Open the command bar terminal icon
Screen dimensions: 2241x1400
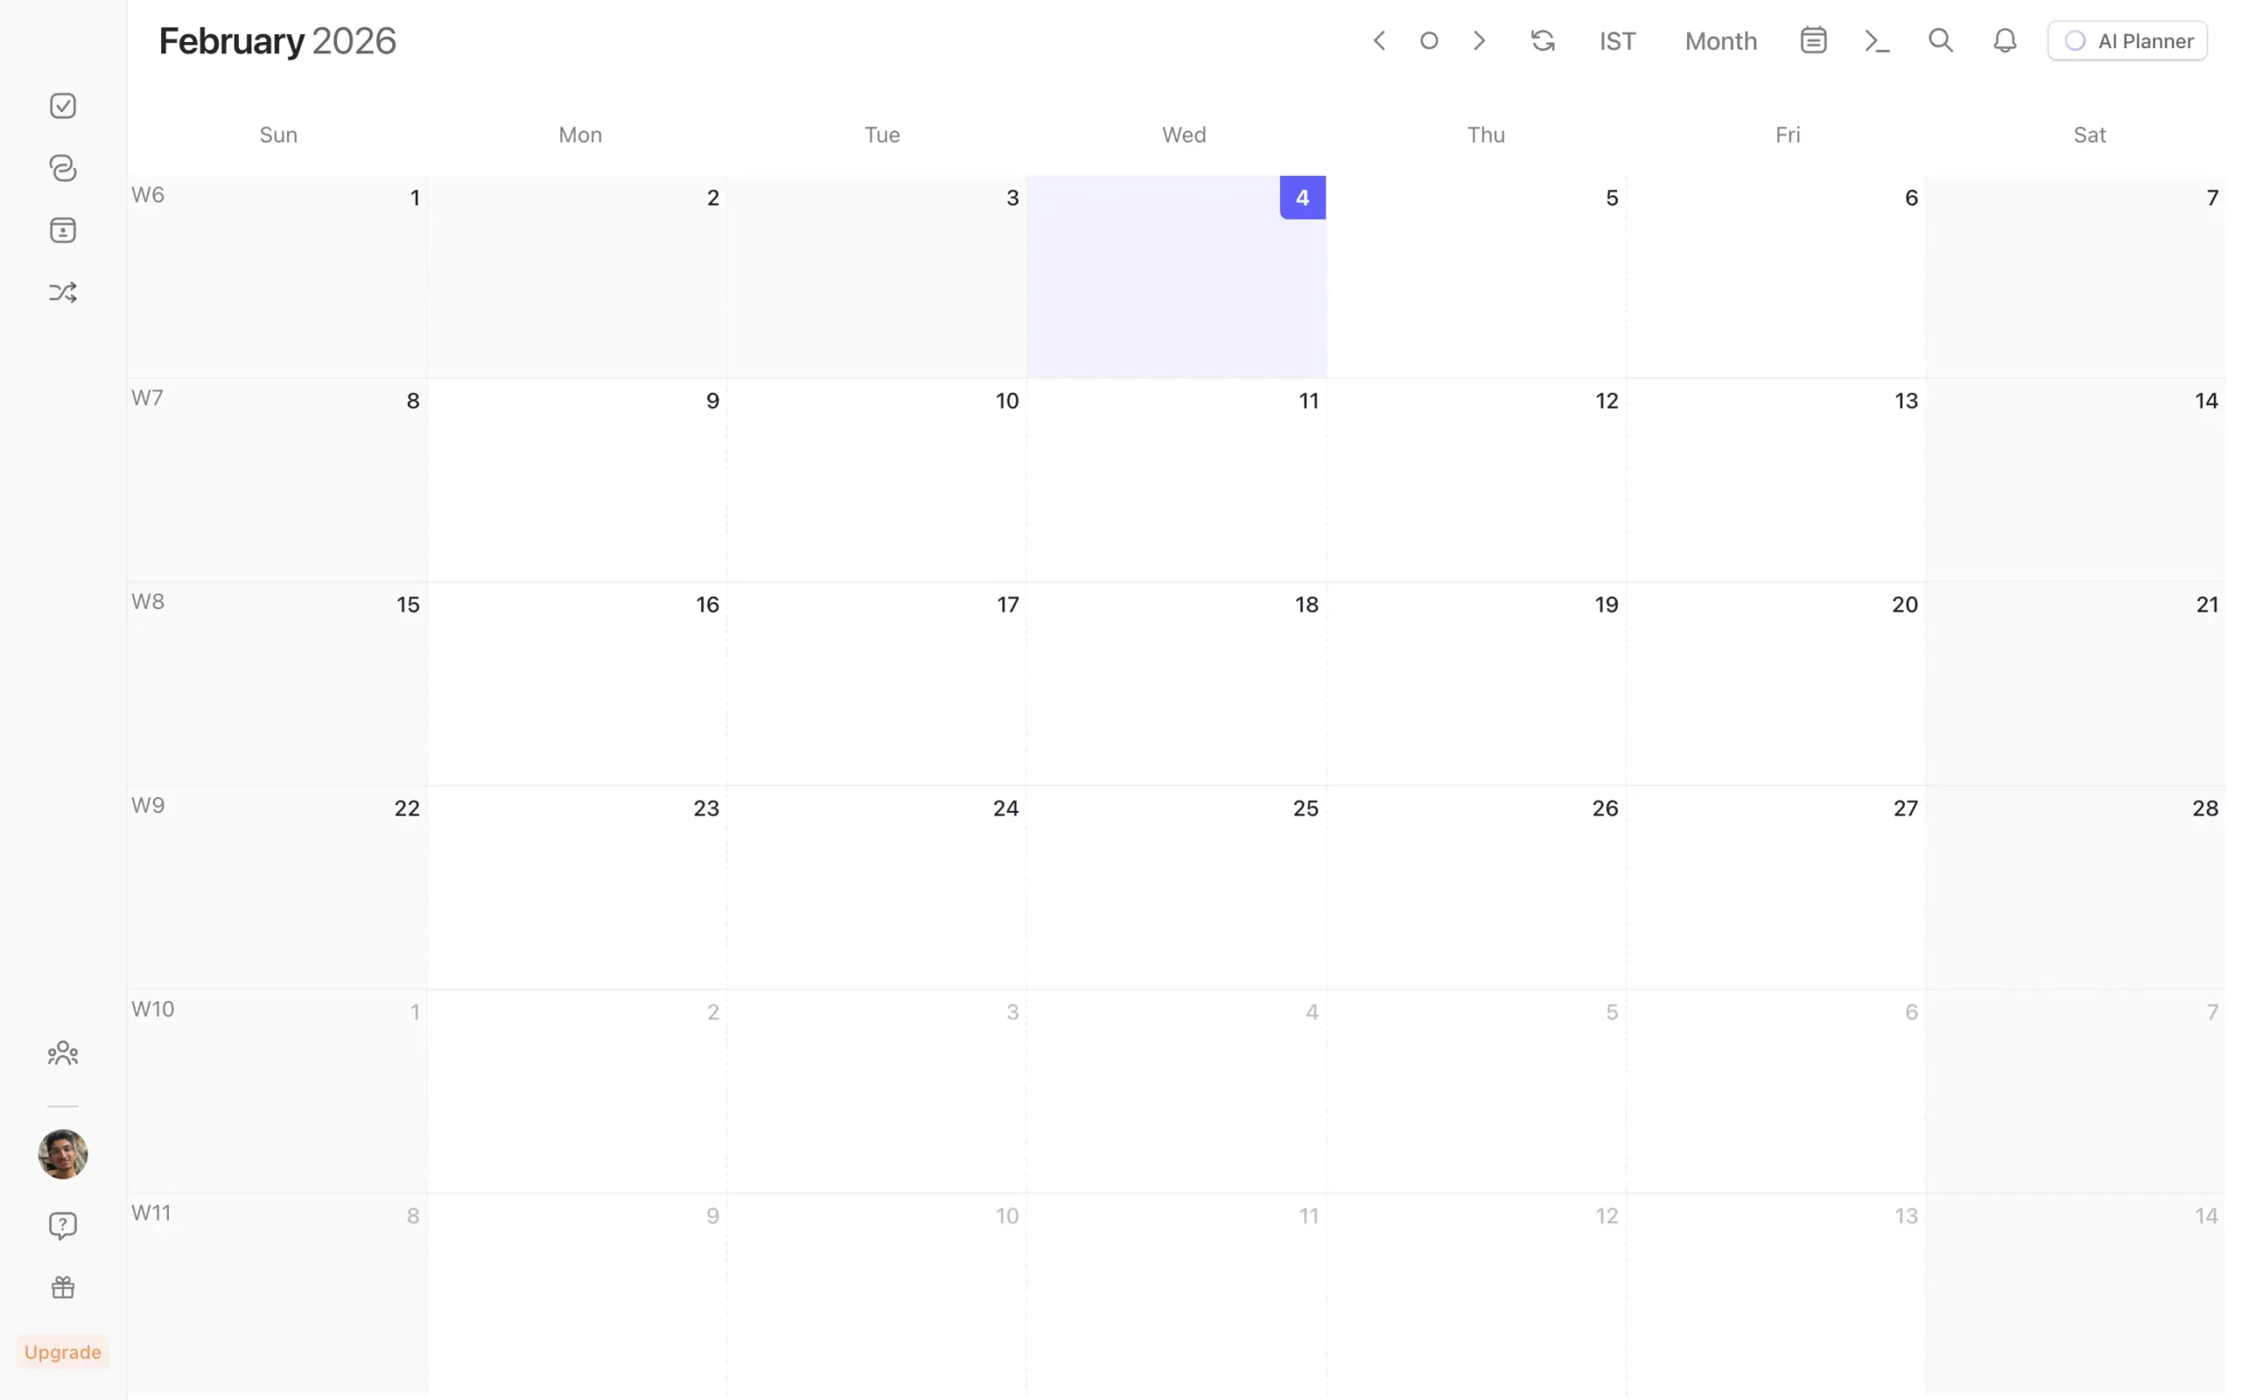click(x=1876, y=40)
